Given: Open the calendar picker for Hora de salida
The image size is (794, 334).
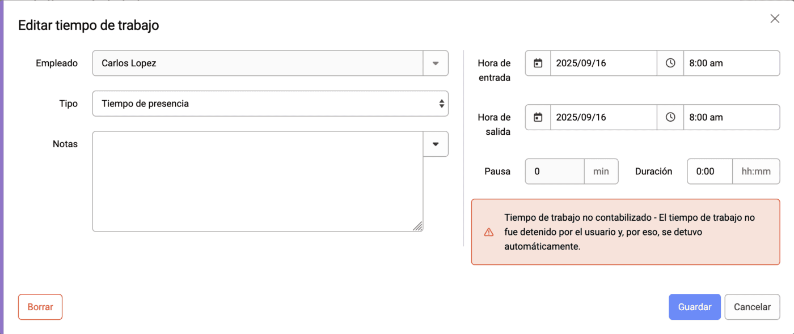Looking at the screenshot, I should click(537, 117).
